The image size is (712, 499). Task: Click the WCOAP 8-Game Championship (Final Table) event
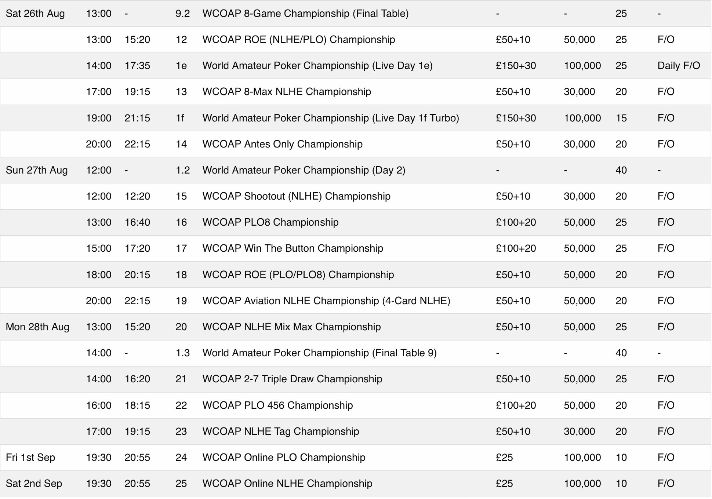[305, 14]
